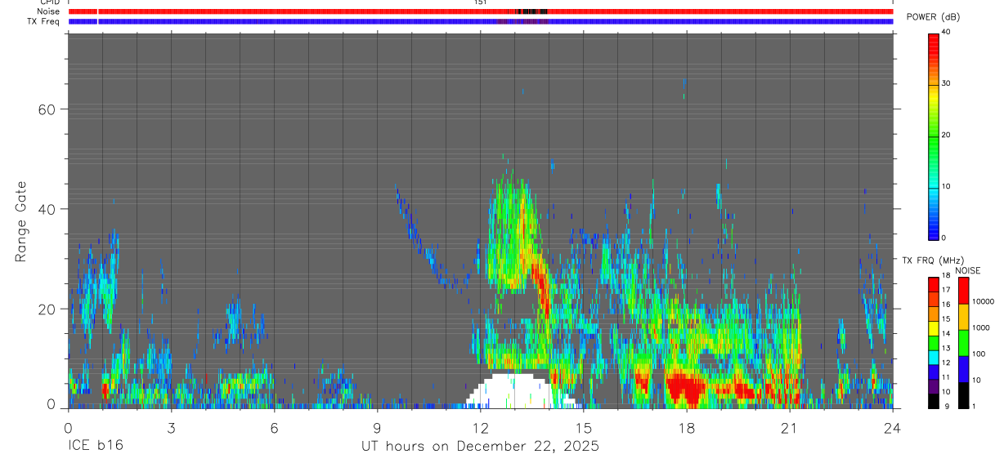Click the '100' label on NOISE scale
1004x463 pixels.
(979, 354)
